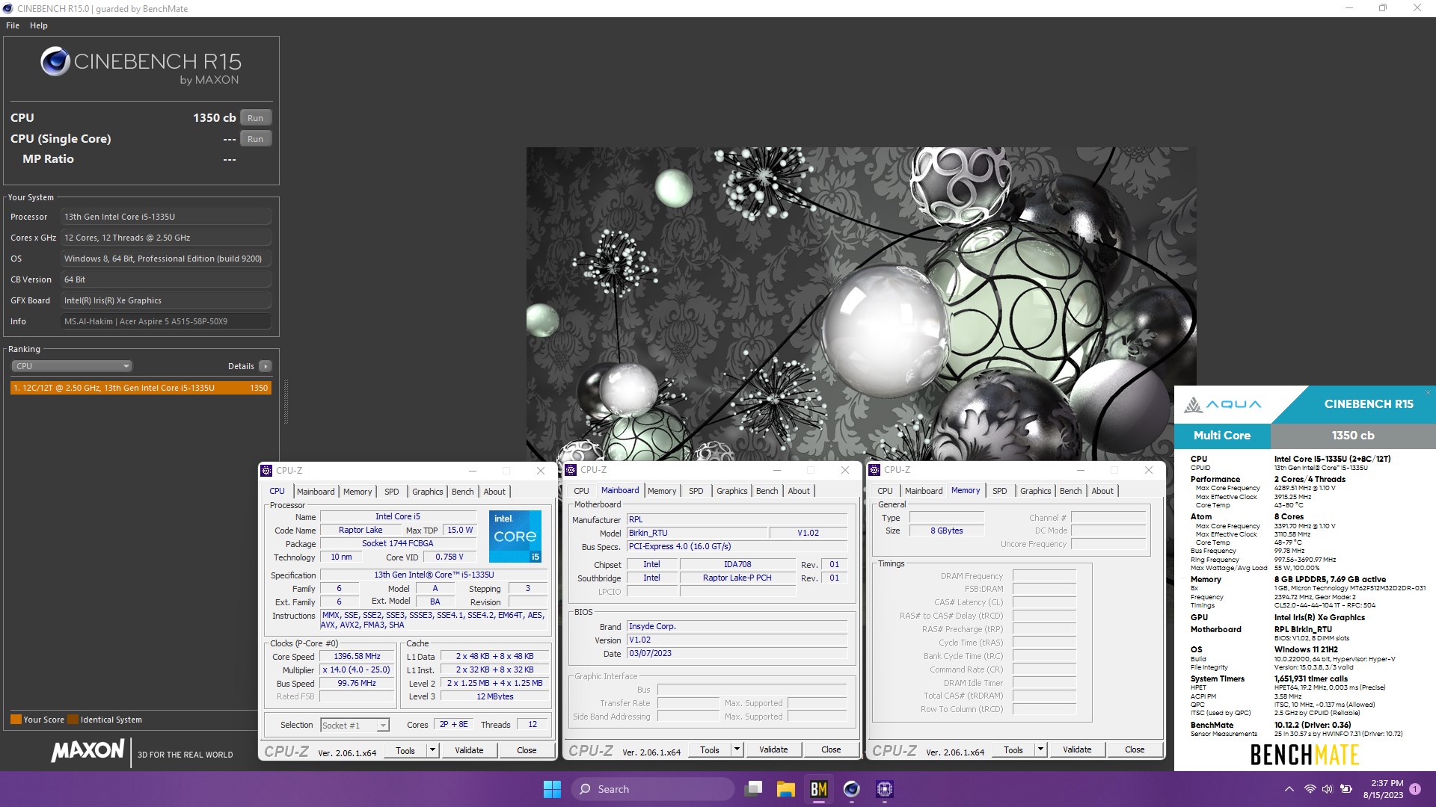This screenshot has width=1436, height=807.
Task: Open notification badge in system tray
Action: tap(1415, 789)
